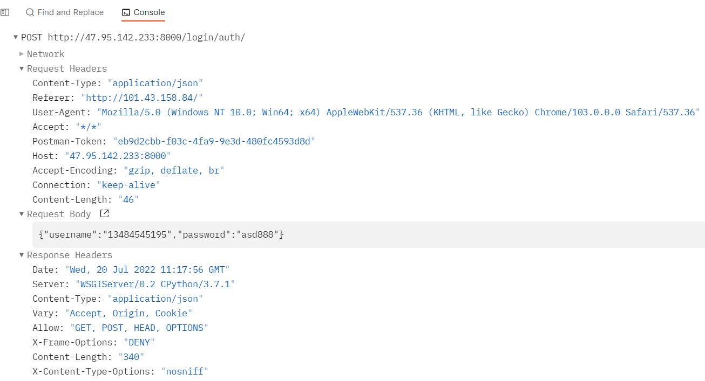Image resolution: width=705 pixels, height=381 pixels.
Task: Collapse the Response Headers section
Action: click(x=22, y=255)
